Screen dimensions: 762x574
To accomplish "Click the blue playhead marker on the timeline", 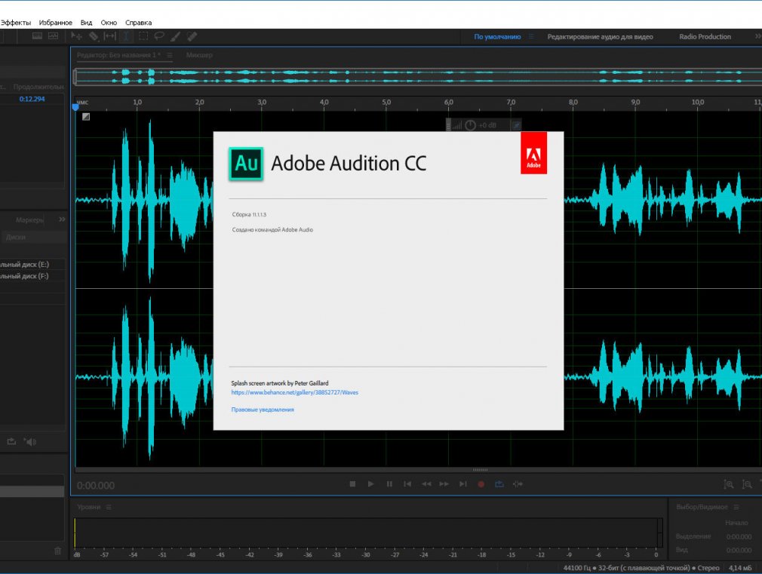I will point(75,107).
